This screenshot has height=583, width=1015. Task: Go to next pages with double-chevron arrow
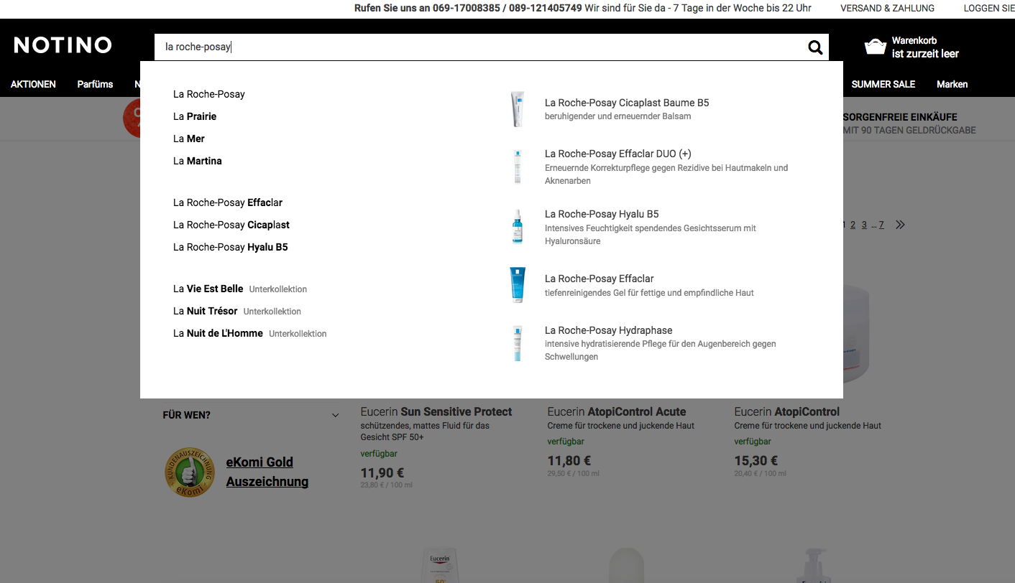click(900, 225)
